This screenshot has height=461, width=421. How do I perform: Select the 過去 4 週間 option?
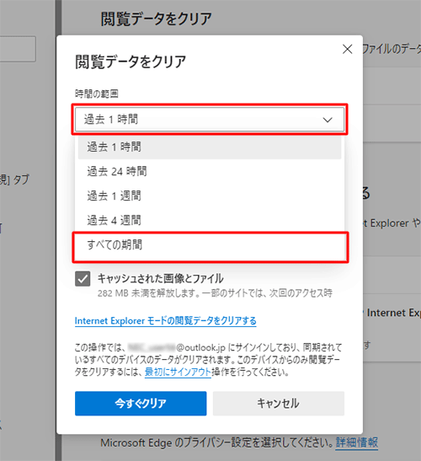click(x=210, y=220)
